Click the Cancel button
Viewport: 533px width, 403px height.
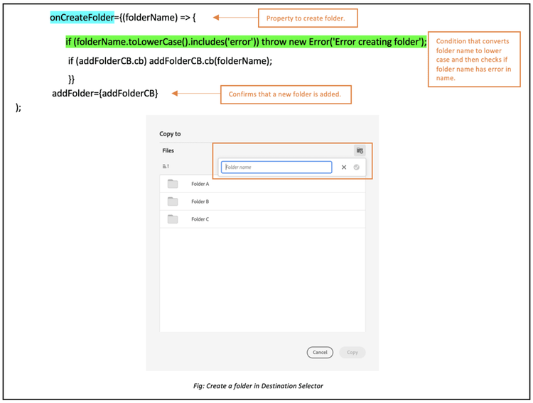pos(320,353)
